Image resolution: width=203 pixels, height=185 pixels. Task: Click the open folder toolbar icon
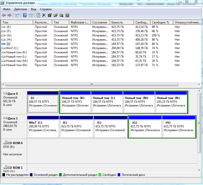coord(55,15)
